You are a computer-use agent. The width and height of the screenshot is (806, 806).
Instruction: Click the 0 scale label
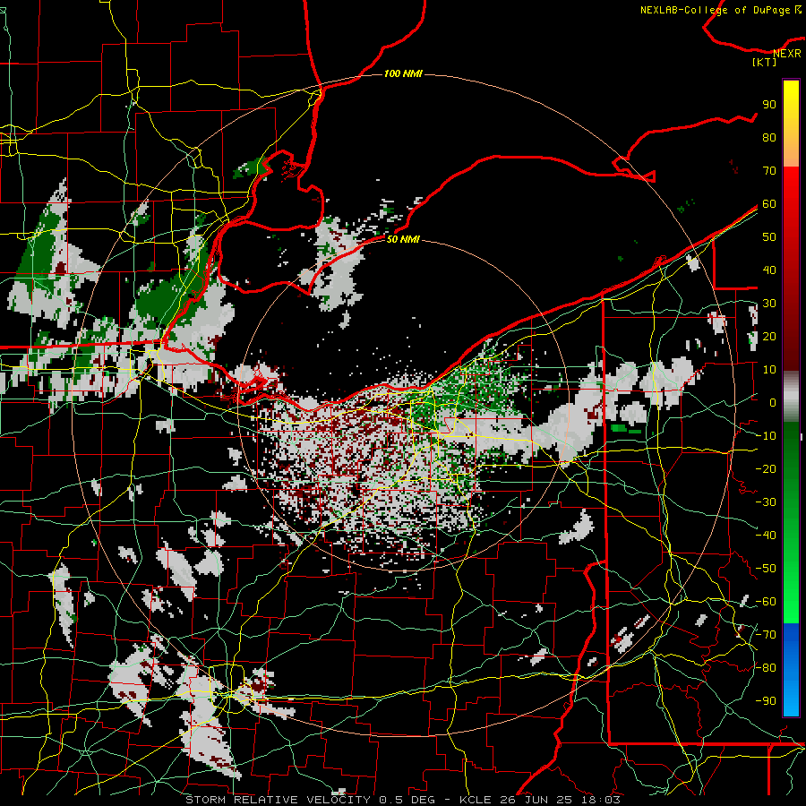click(773, 402)
